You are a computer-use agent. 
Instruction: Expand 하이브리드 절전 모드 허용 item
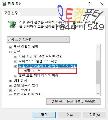click(16, 62)
